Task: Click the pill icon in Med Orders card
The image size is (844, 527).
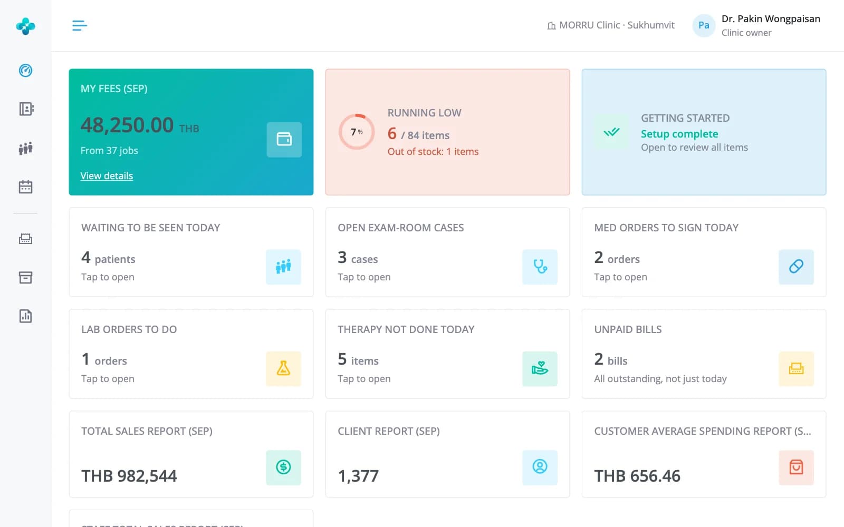Action: click(796, 267)
